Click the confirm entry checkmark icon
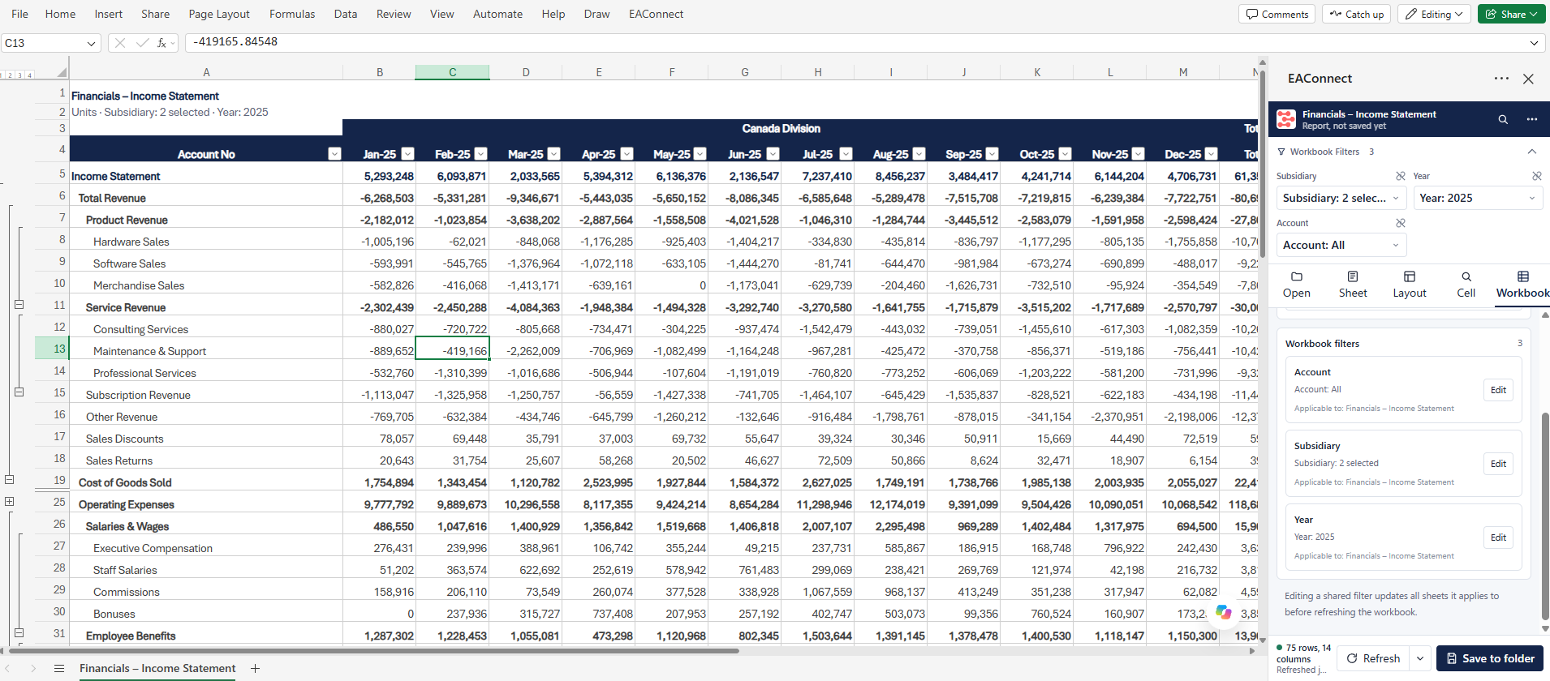 (x=143, y=43)
